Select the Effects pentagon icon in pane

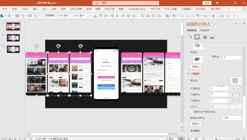(x=197, y=37)
